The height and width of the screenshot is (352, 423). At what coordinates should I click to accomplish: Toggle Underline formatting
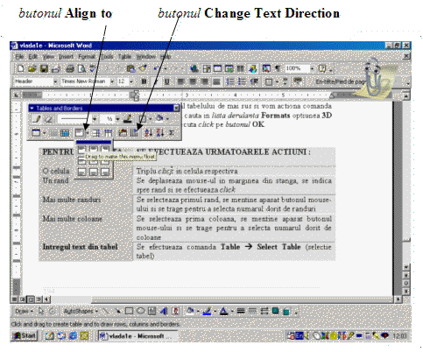tap(167, 81)
